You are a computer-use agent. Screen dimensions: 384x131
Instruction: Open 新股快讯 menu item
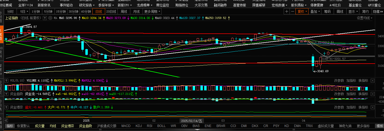click(44, 5)
